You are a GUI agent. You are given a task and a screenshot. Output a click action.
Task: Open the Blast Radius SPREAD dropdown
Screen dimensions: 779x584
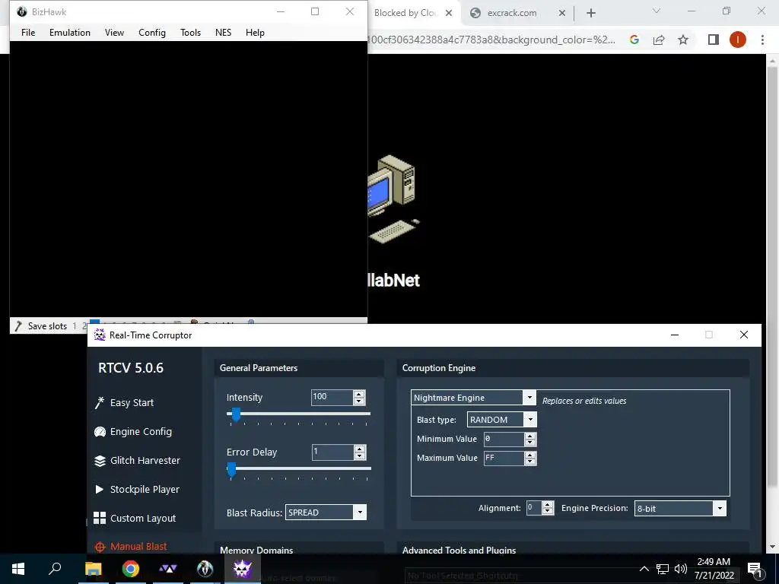[326, 513]
